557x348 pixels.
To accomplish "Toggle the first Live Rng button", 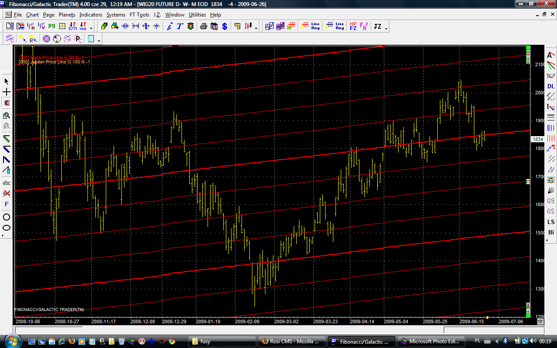I will [315, 26].
